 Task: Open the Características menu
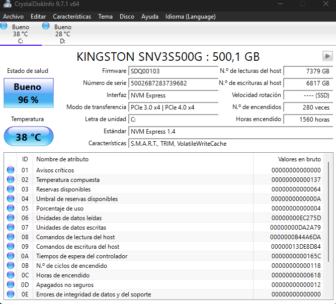point(72,17)
